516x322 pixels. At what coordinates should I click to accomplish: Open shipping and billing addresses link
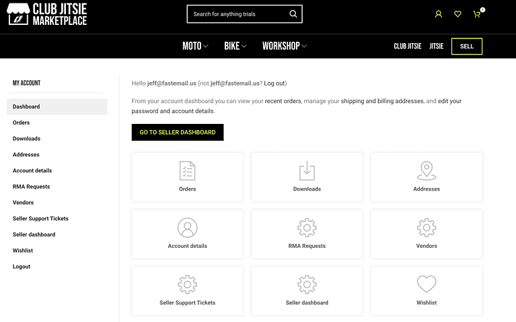click(x=382, y=101)
